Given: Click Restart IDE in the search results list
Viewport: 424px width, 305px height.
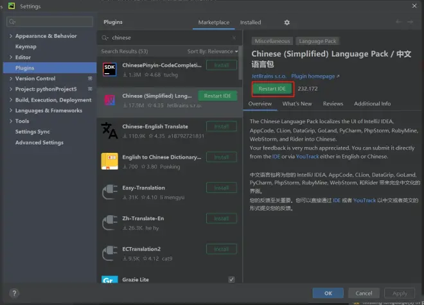Looking at the screenshot, I should coord(217,96).
